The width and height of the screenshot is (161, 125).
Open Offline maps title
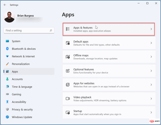click(81, 56)
